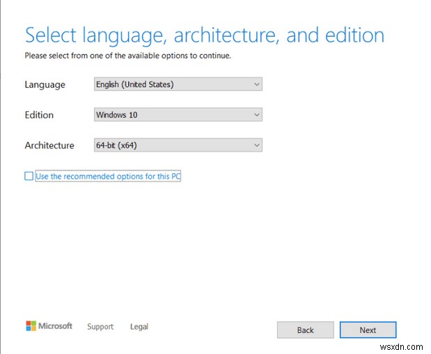Click the Language field label
The image size is (431, 354).
(x=45, y=85)
